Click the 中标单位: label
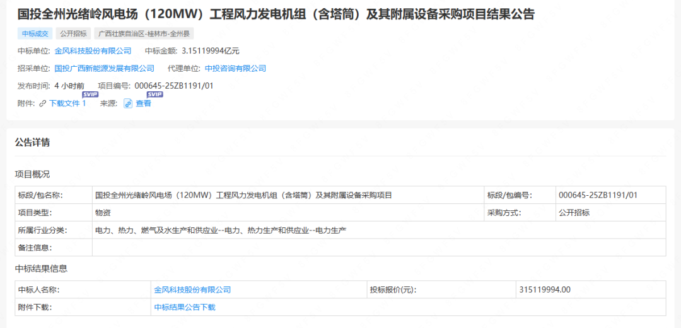 point(35,51)
